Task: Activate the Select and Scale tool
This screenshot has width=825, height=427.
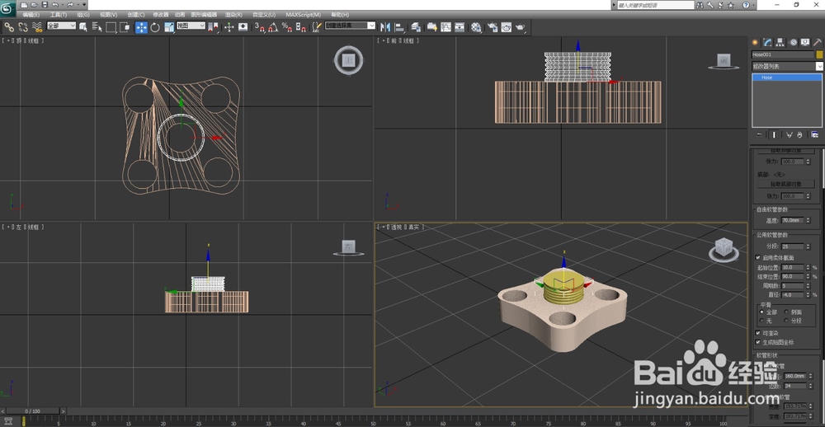Action: [169, 27]
